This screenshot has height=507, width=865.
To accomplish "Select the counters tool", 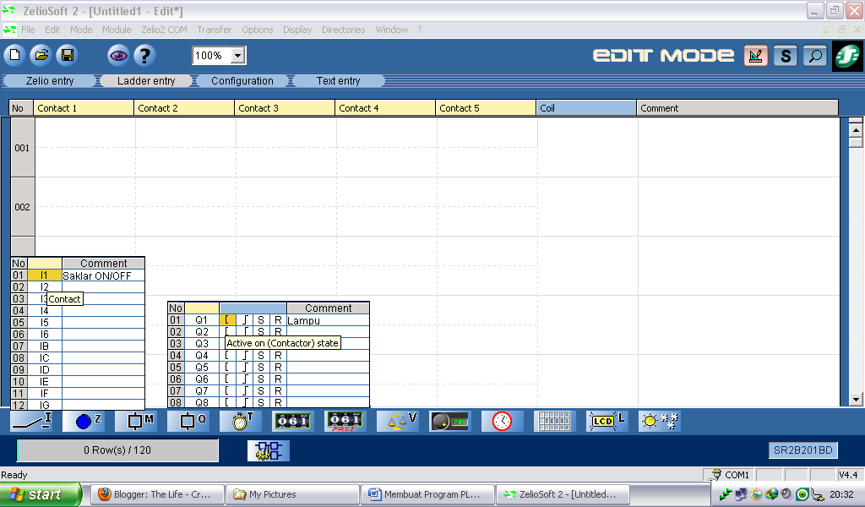I will click(293, 421).
